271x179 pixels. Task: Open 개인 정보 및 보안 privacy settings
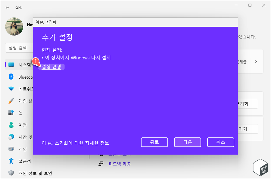[14, 173]
